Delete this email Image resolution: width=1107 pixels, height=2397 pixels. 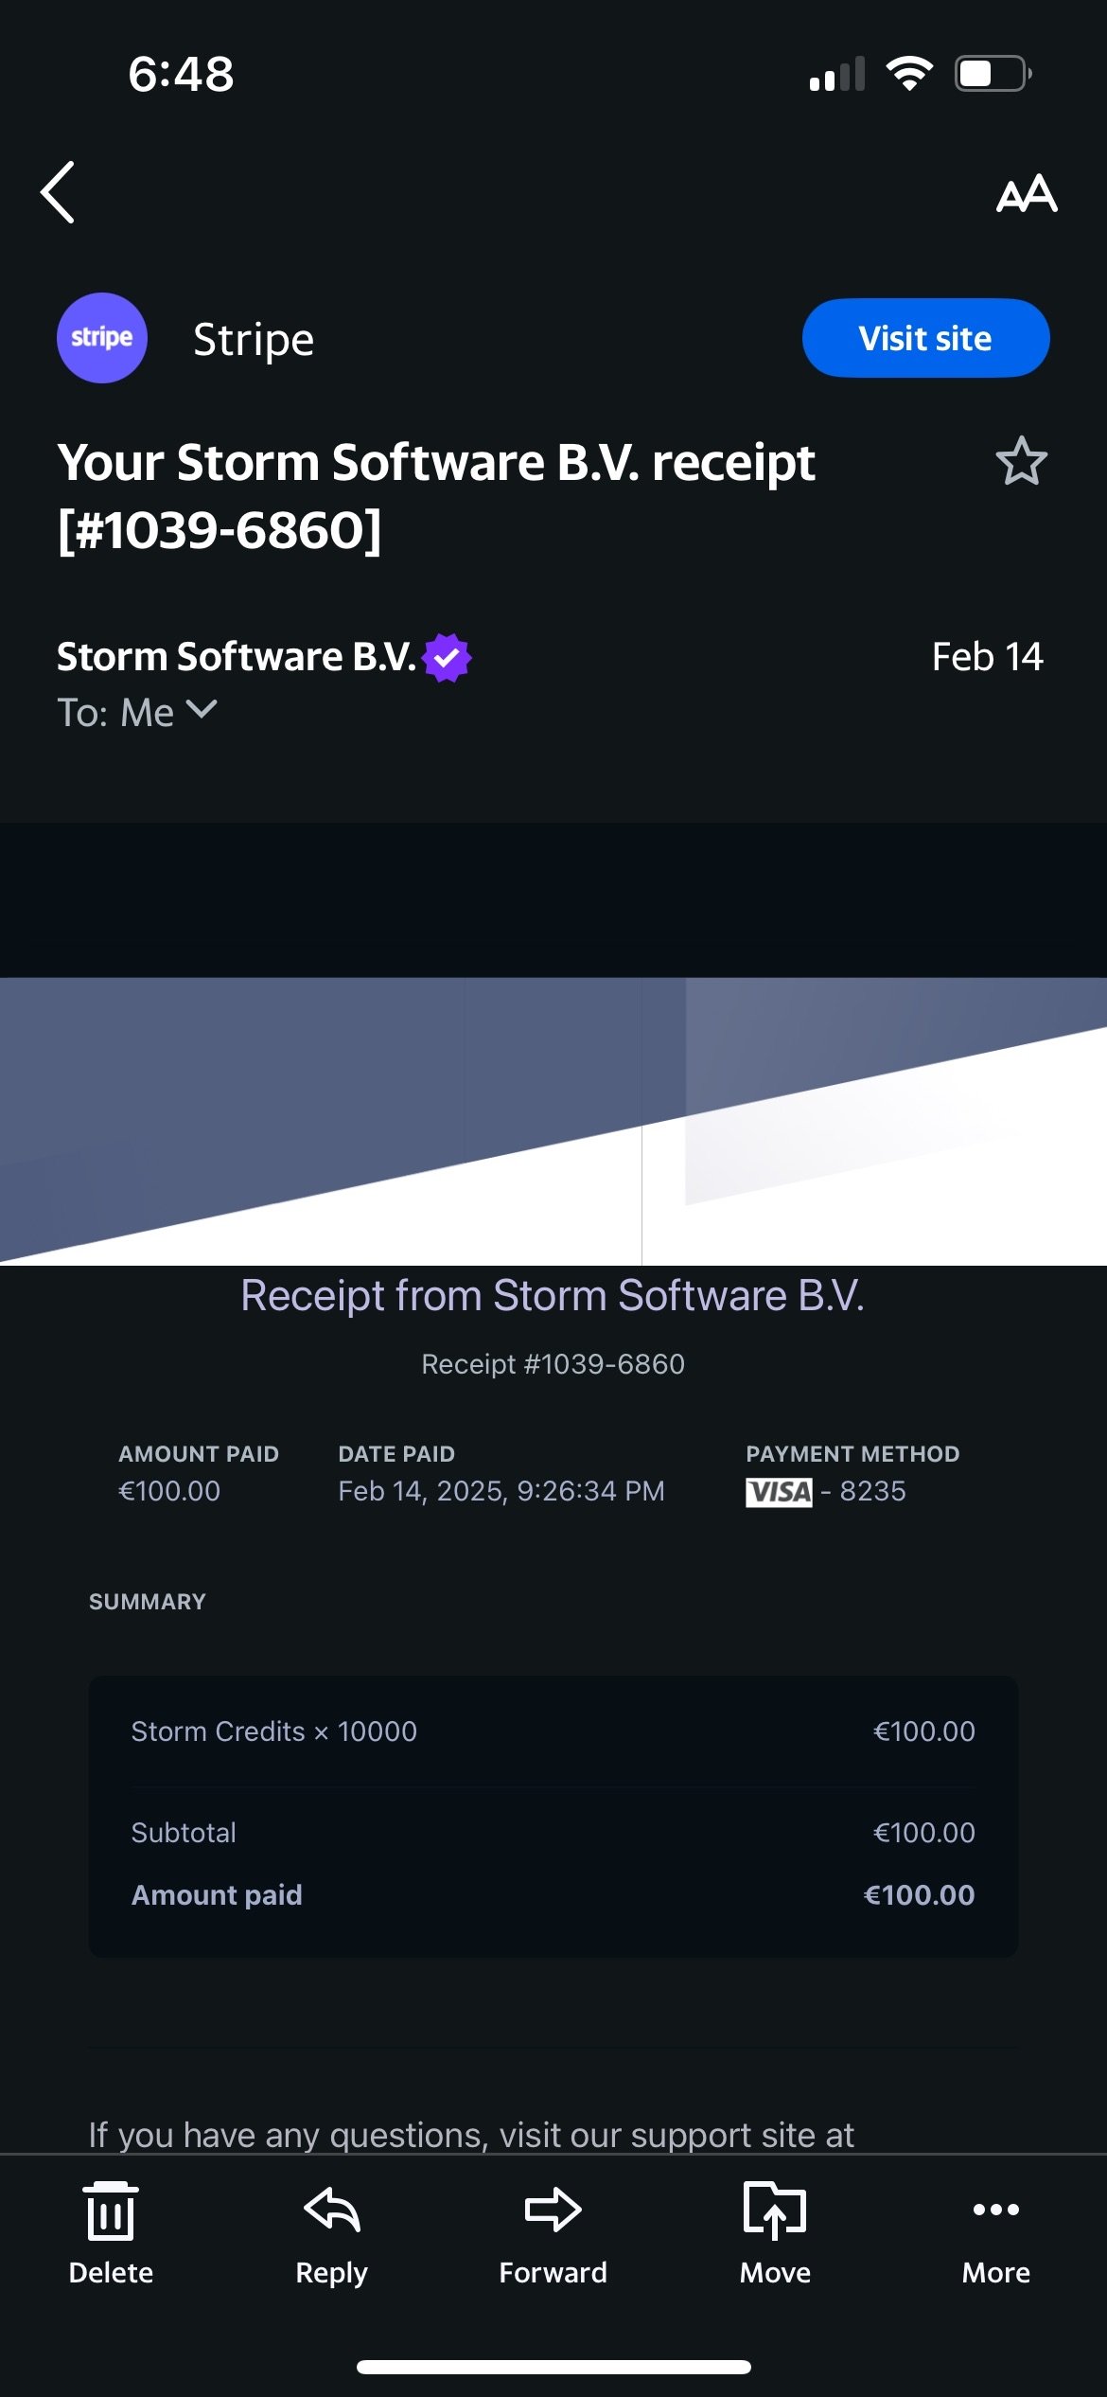(x=111, y=2232)
